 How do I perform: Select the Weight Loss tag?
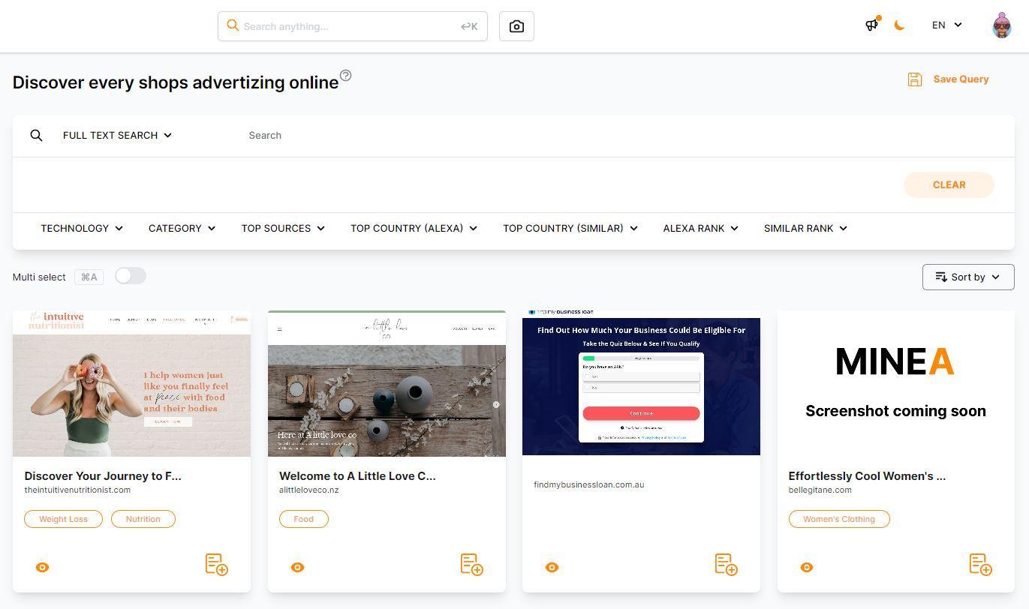tap(63, 519)
